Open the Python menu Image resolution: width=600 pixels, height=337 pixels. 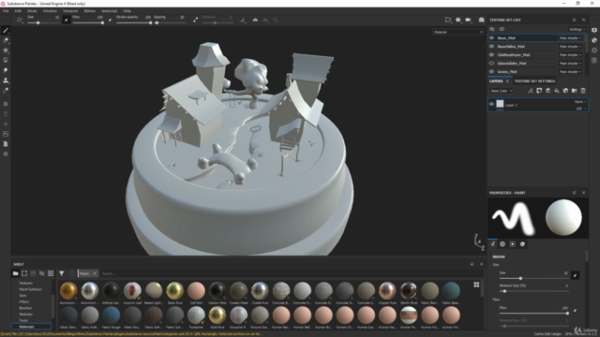pyautogui.click(x=90, y=11)
